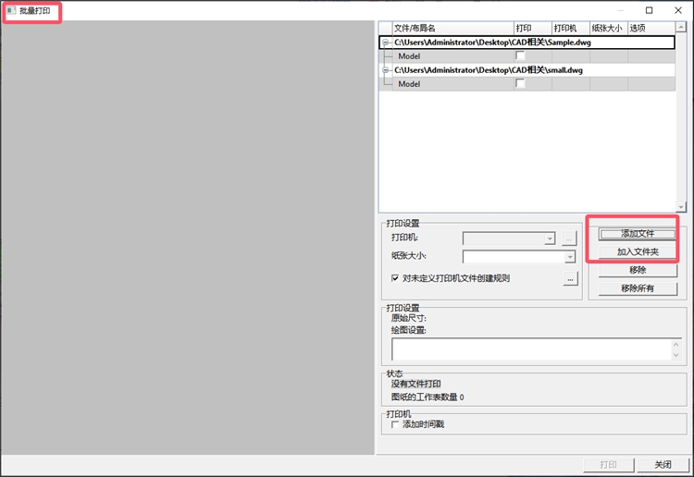Enable 添加时间戳 checkbox

click(x=395, y=425)
